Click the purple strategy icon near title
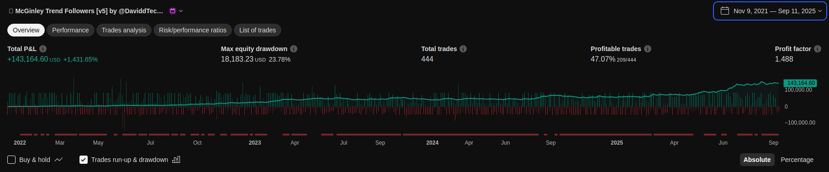The image size is (829, 172). click(x=173, y=11)
